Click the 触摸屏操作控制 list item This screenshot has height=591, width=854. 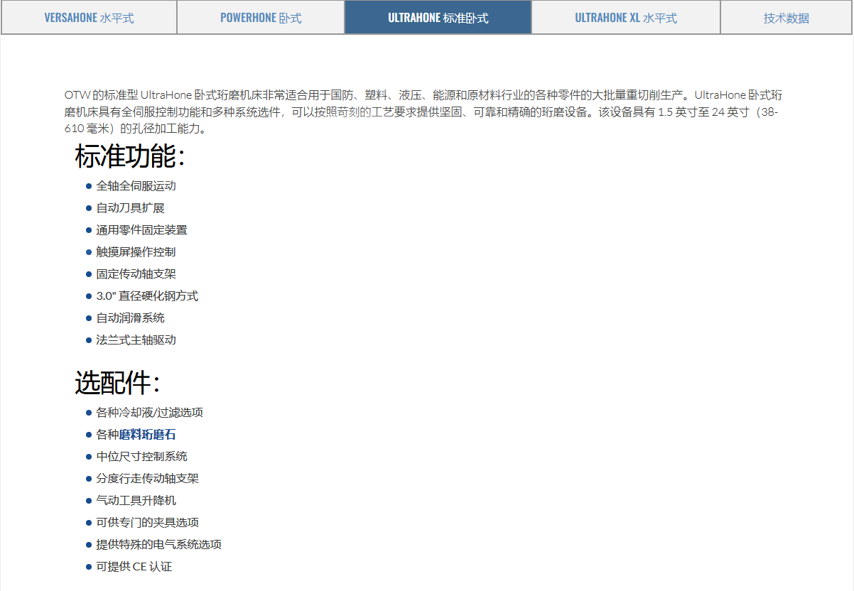point(136,252)
